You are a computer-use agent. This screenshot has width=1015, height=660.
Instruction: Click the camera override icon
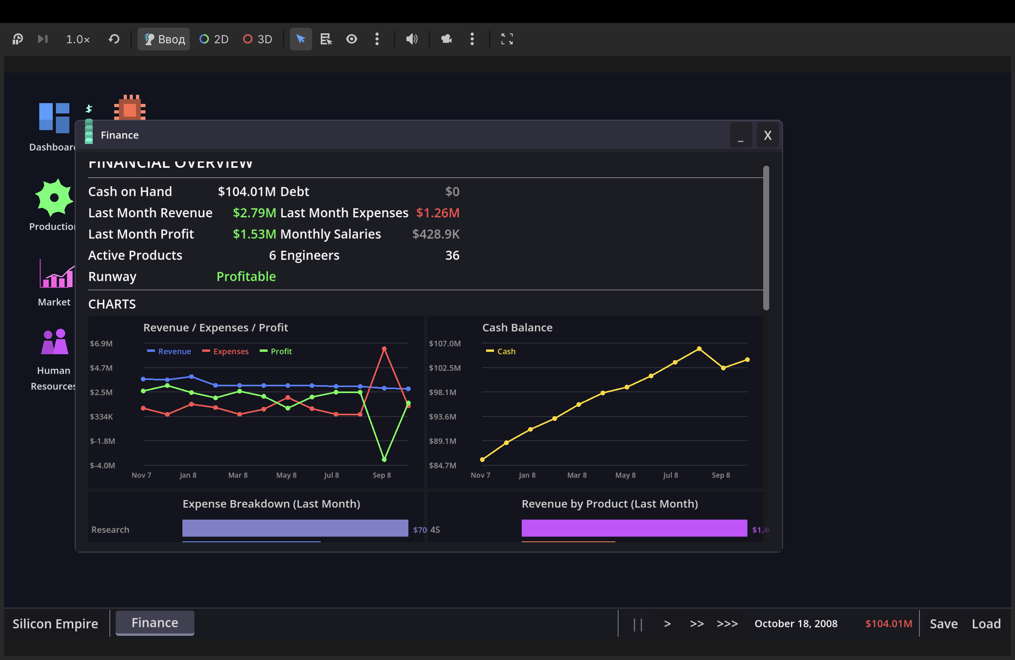[x=446, y=39]
